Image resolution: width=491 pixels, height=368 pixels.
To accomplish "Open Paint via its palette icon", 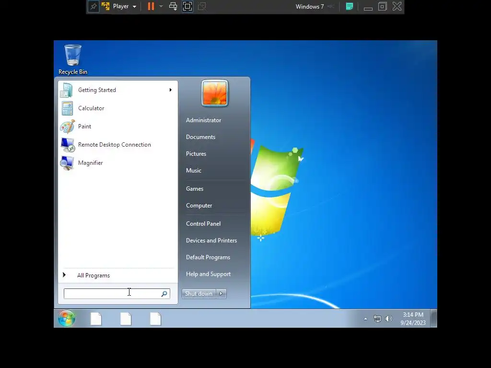I will [67, 126].
